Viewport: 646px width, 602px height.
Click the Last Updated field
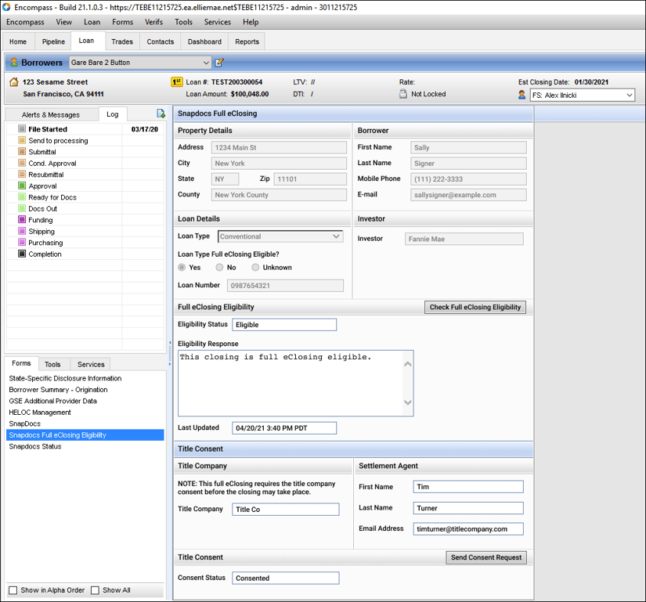point(284,428)
